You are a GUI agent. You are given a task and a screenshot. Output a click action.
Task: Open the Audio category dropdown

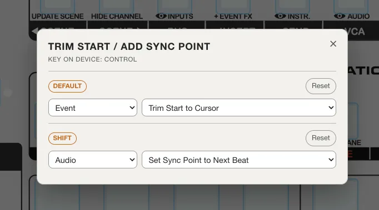[93, 160]
